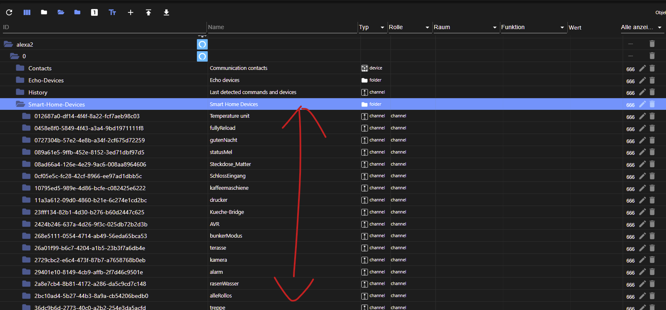Toggle the Tt name display option

click(x=112, y=12)
